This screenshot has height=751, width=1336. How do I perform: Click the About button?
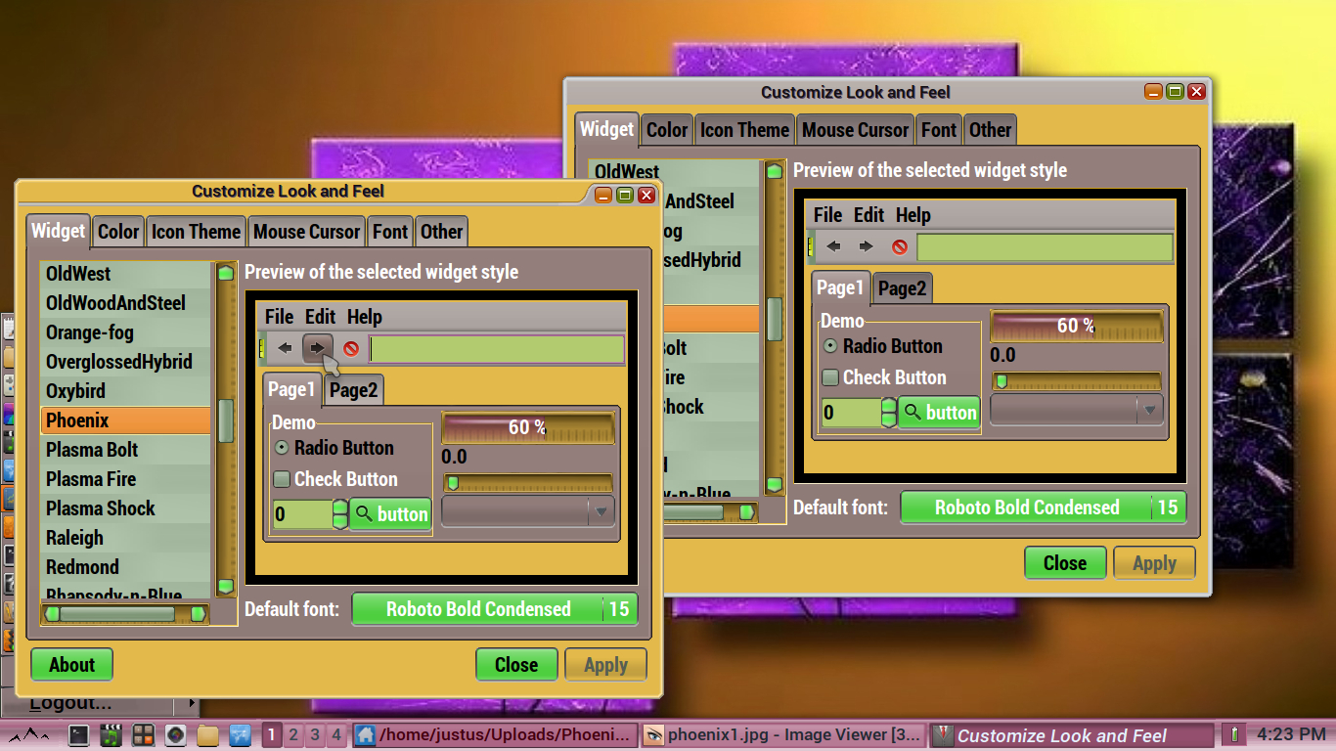(x=72, y=665)
